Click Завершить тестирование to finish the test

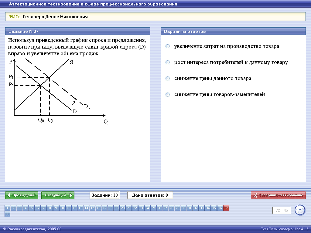[278, 195]
